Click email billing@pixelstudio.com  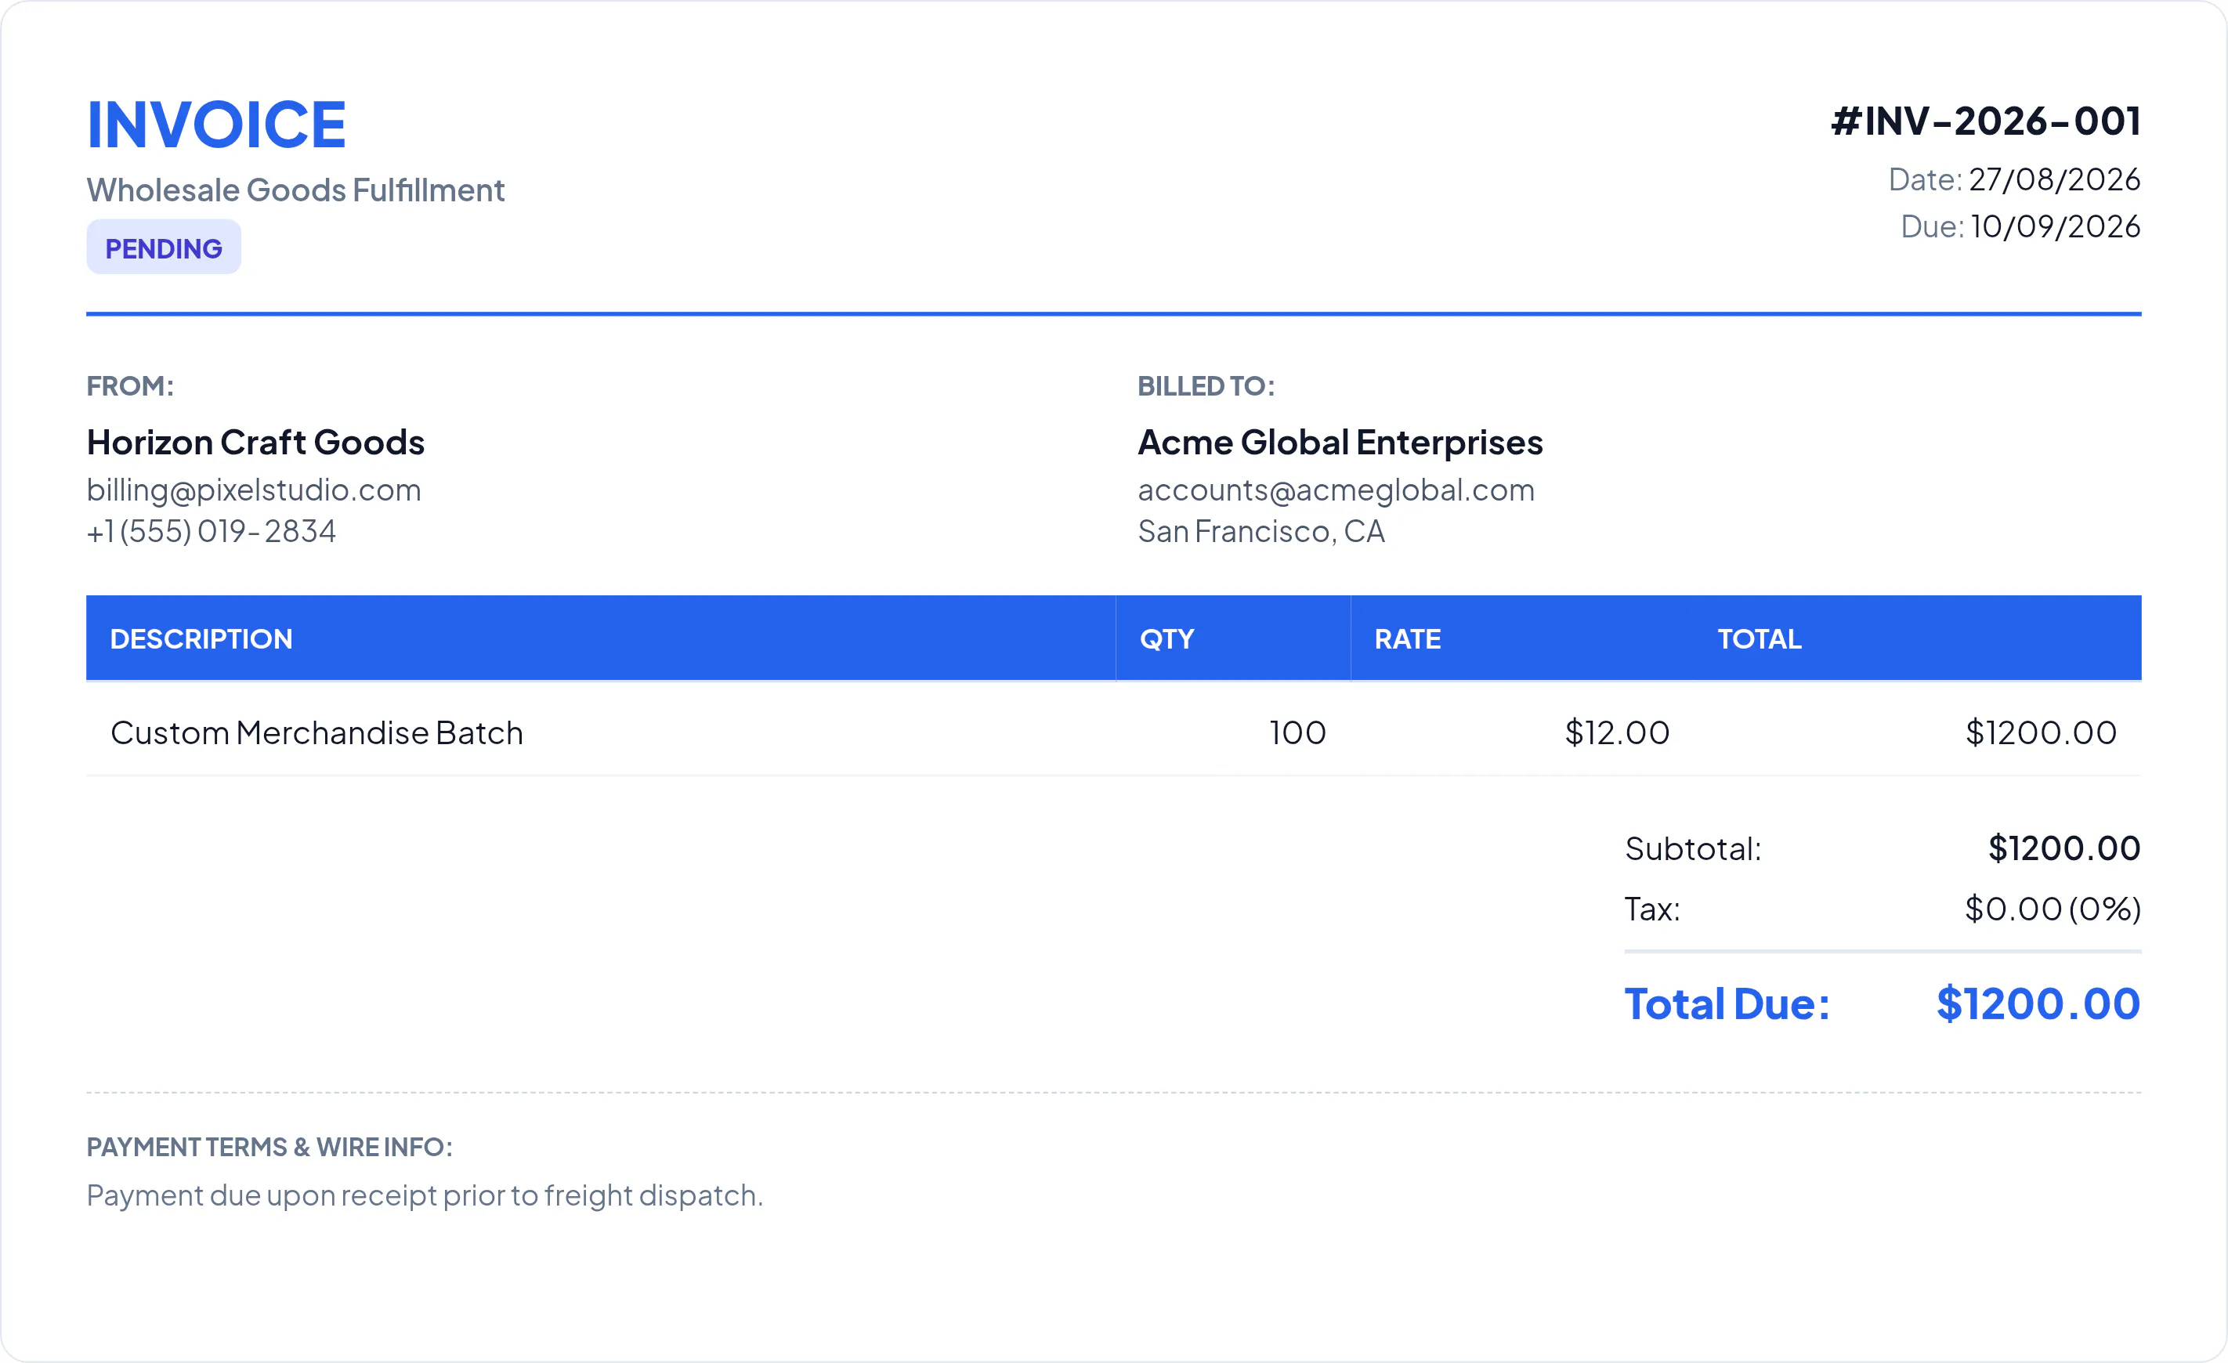click(x=254, y=490)
